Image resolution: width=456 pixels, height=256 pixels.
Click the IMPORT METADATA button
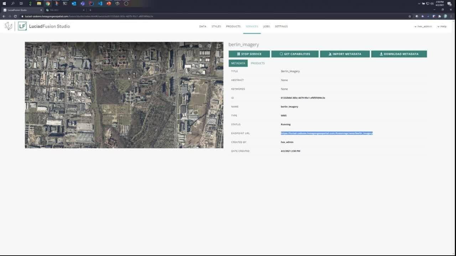[345, 54]
